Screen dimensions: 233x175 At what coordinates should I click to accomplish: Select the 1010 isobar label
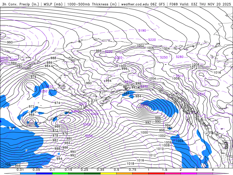coord(160,149)
